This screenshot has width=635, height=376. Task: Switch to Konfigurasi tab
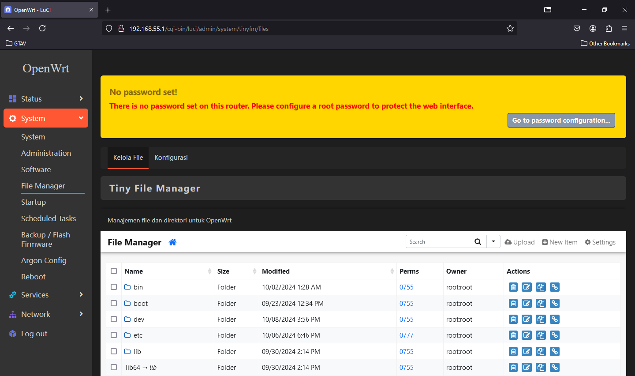point(171,158)
